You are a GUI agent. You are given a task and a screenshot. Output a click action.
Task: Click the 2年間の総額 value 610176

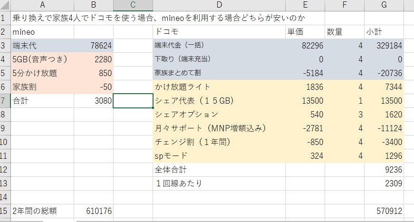(94, 211)
